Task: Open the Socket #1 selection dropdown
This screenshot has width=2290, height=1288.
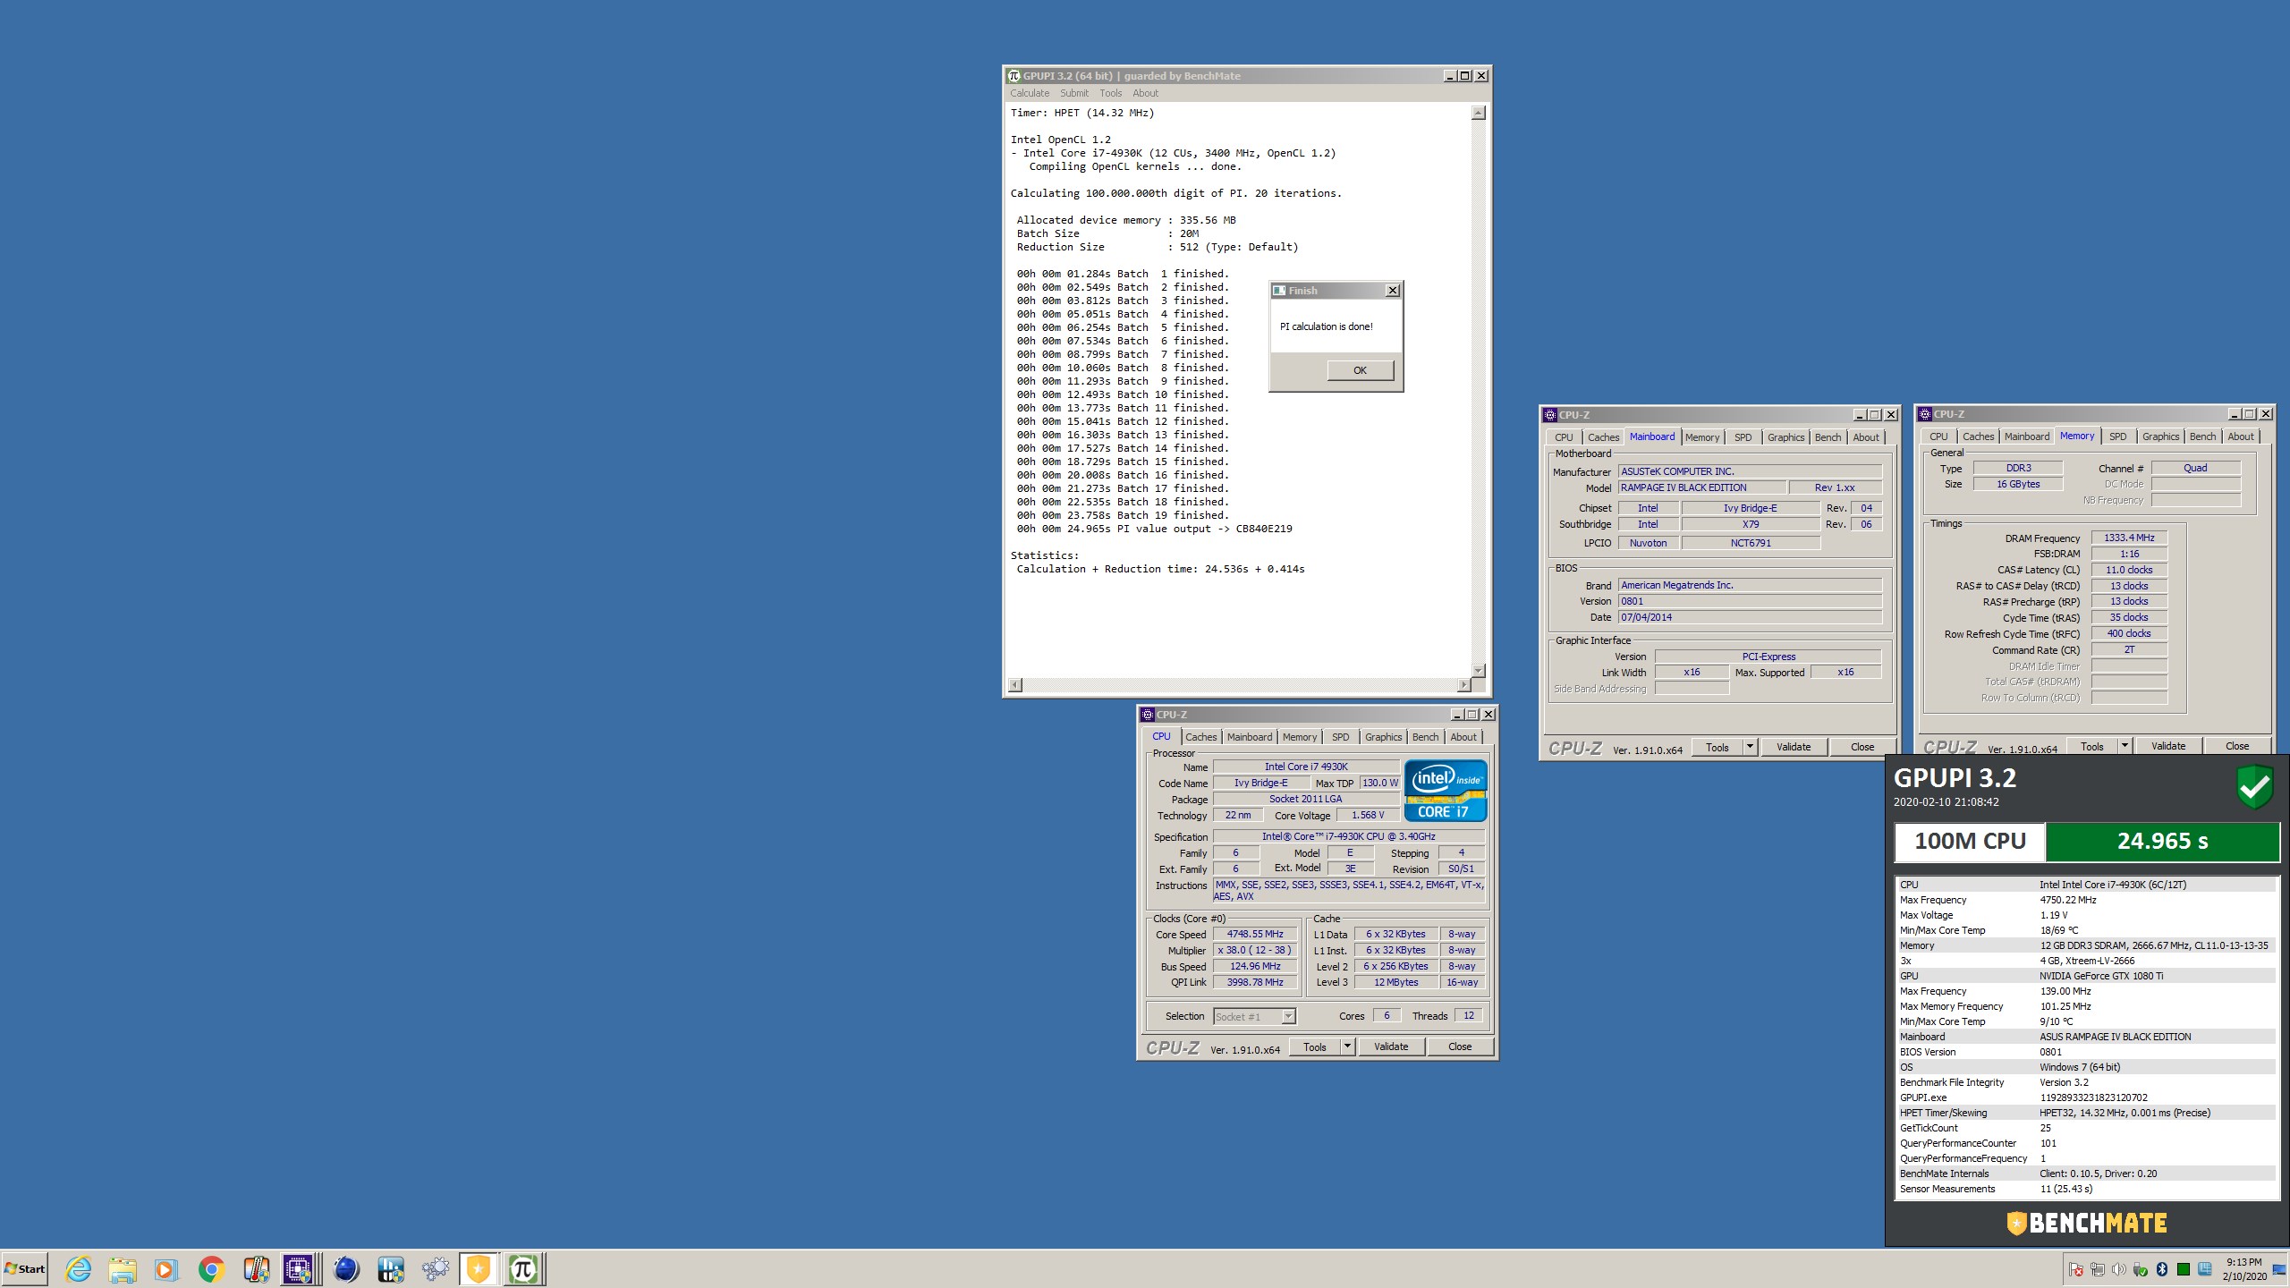Action: tap(1254, 1016)
